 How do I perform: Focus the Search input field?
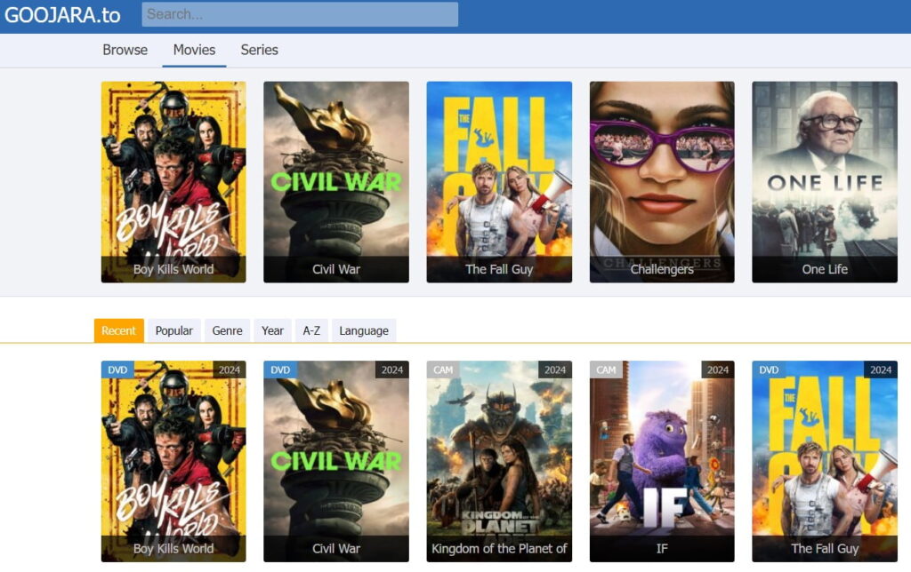coord(300,14)
